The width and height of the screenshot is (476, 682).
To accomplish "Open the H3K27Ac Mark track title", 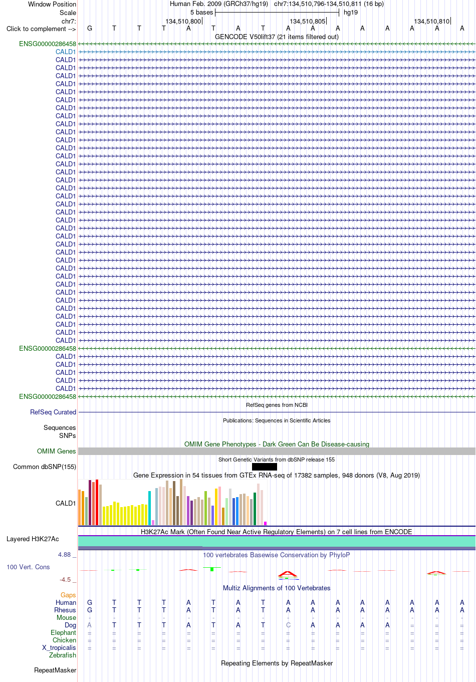I will 277,532.
